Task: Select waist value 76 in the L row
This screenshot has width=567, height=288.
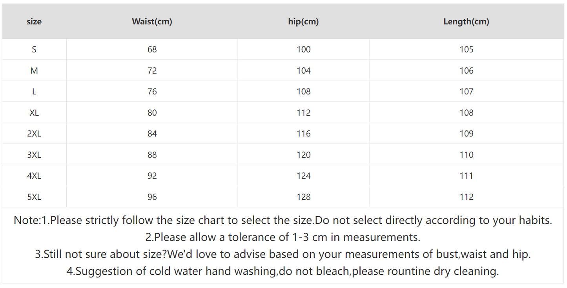Action: pyautogui.click(x=152, y=92)
